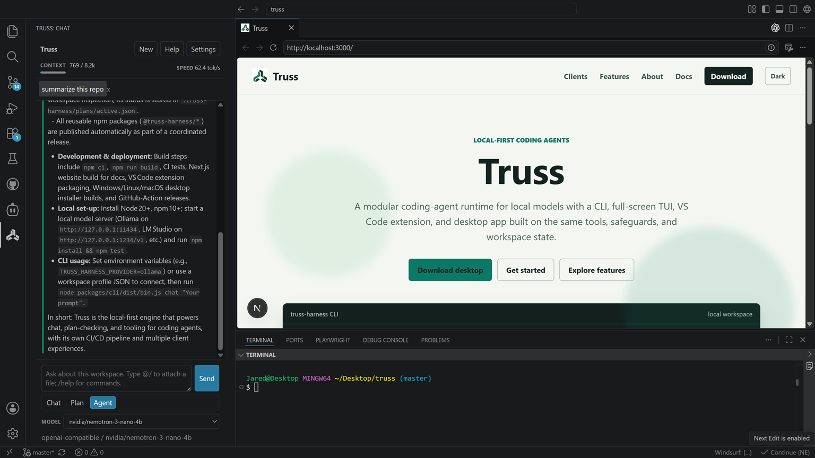
Task: Click the info icon in URL bar
Action: [771, 48]
